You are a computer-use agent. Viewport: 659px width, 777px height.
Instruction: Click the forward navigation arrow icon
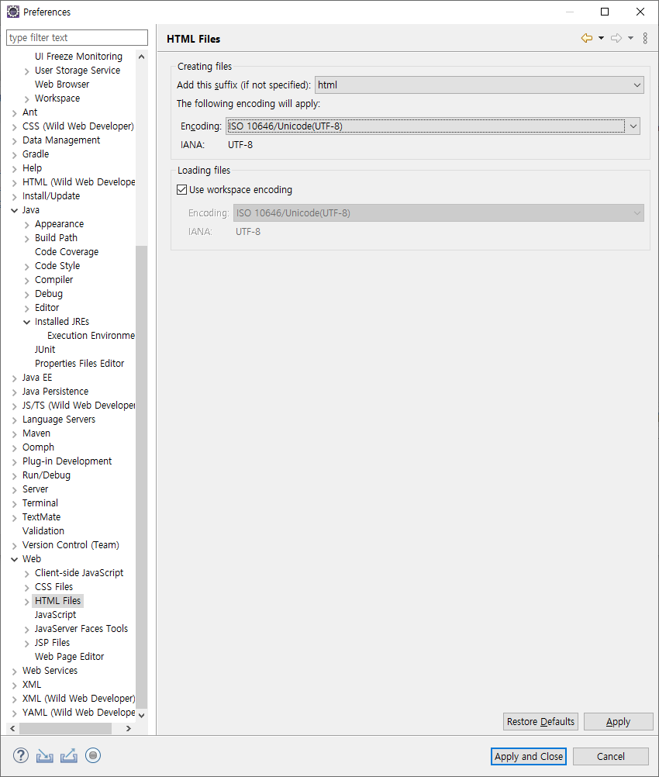(616, 38)
